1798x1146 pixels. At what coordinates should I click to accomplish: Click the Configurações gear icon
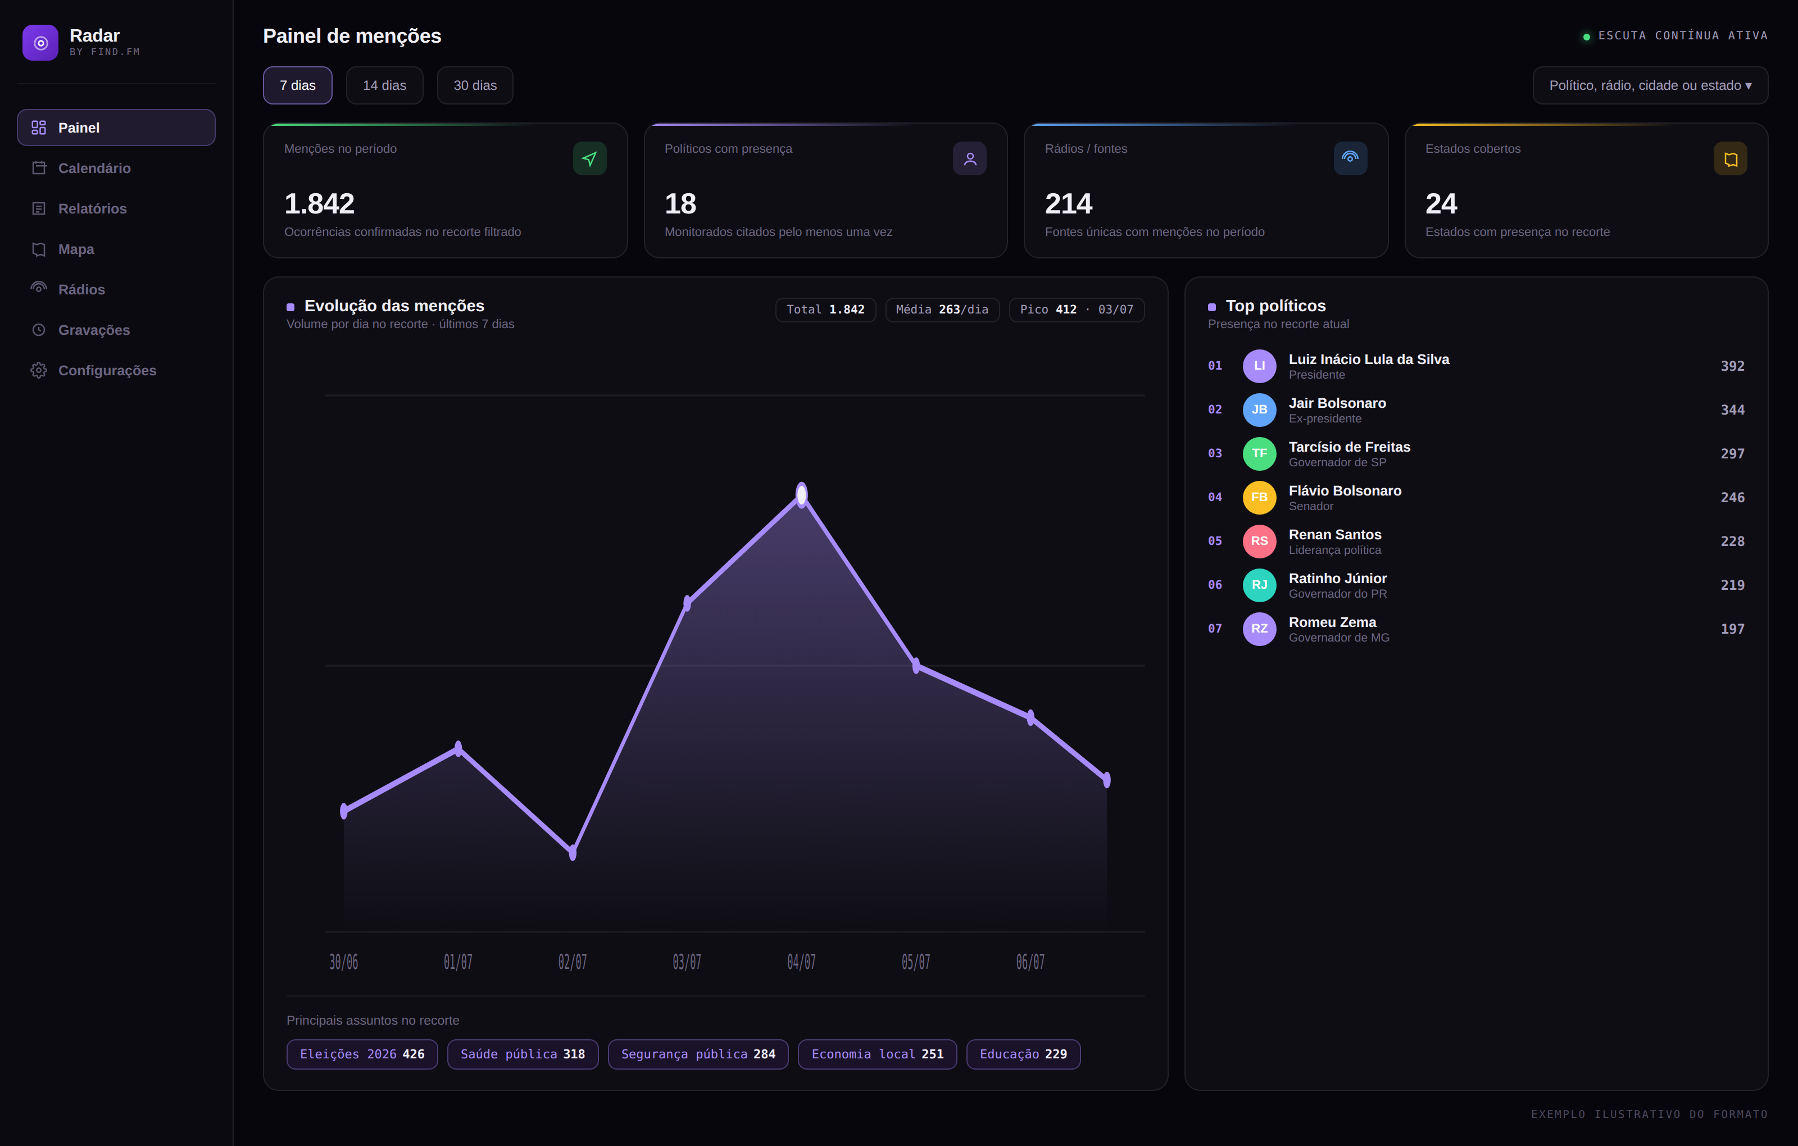click(39, 370)
